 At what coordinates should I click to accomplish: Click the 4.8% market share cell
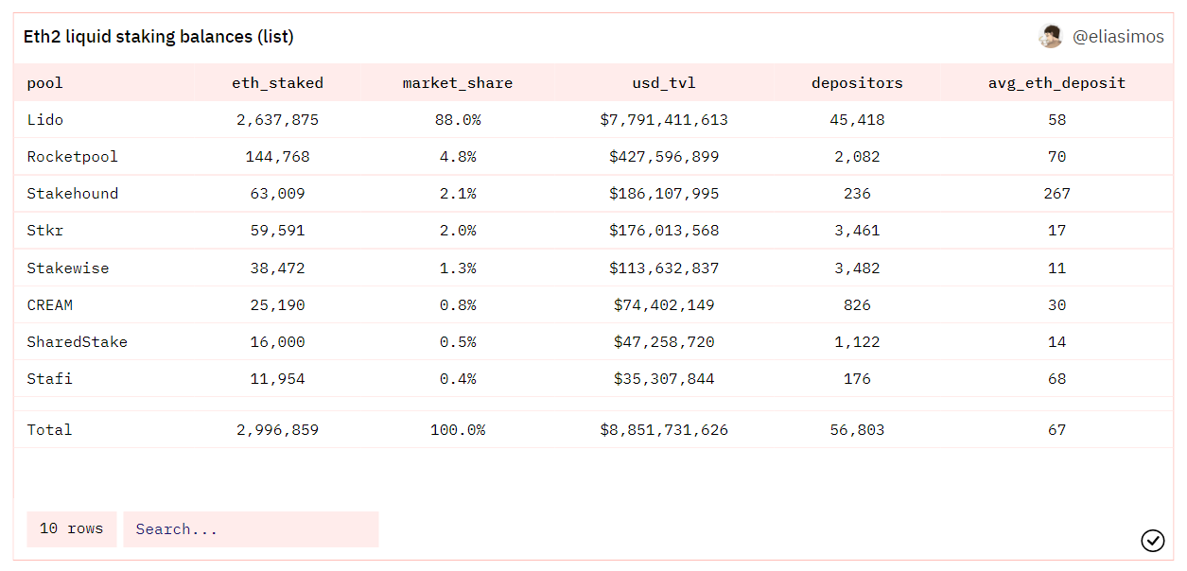pyautogui.click(x=458, y=157)
